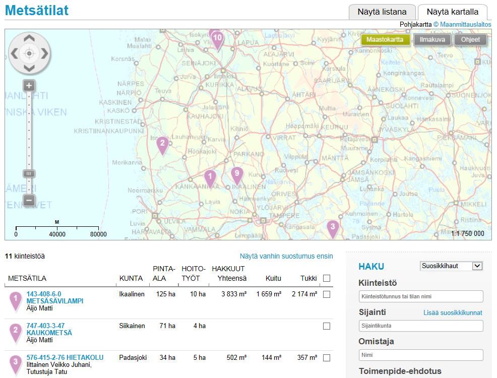Toggle select-all checkbox in table header
The width and height of the screenshot is (497, 378).
tap(327, 278)
